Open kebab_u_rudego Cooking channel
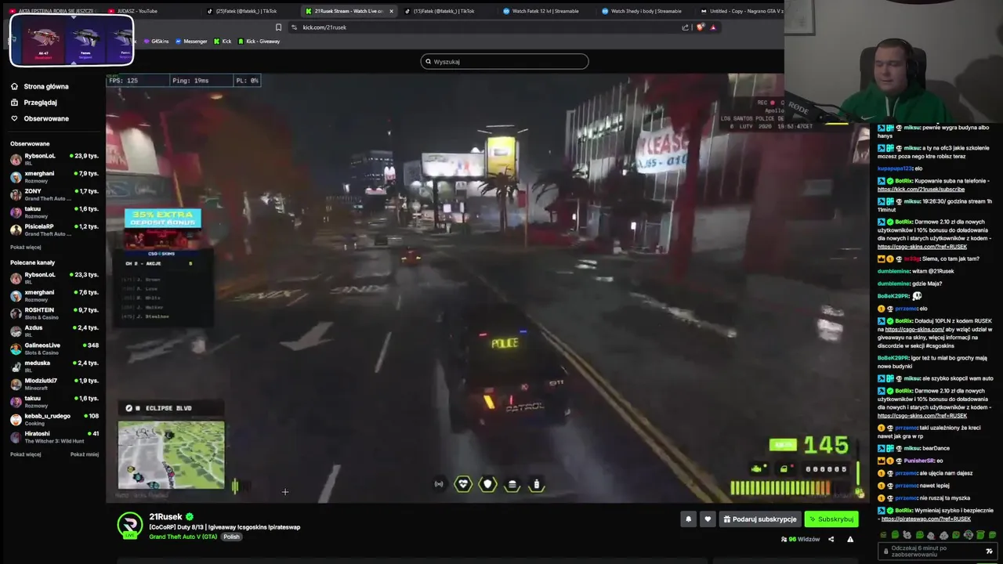1003x564 pixels. (x=54, y=418)
